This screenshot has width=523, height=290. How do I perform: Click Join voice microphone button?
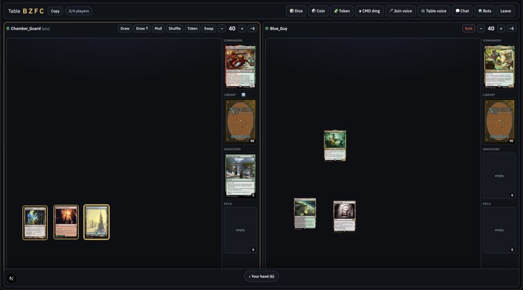400,11
